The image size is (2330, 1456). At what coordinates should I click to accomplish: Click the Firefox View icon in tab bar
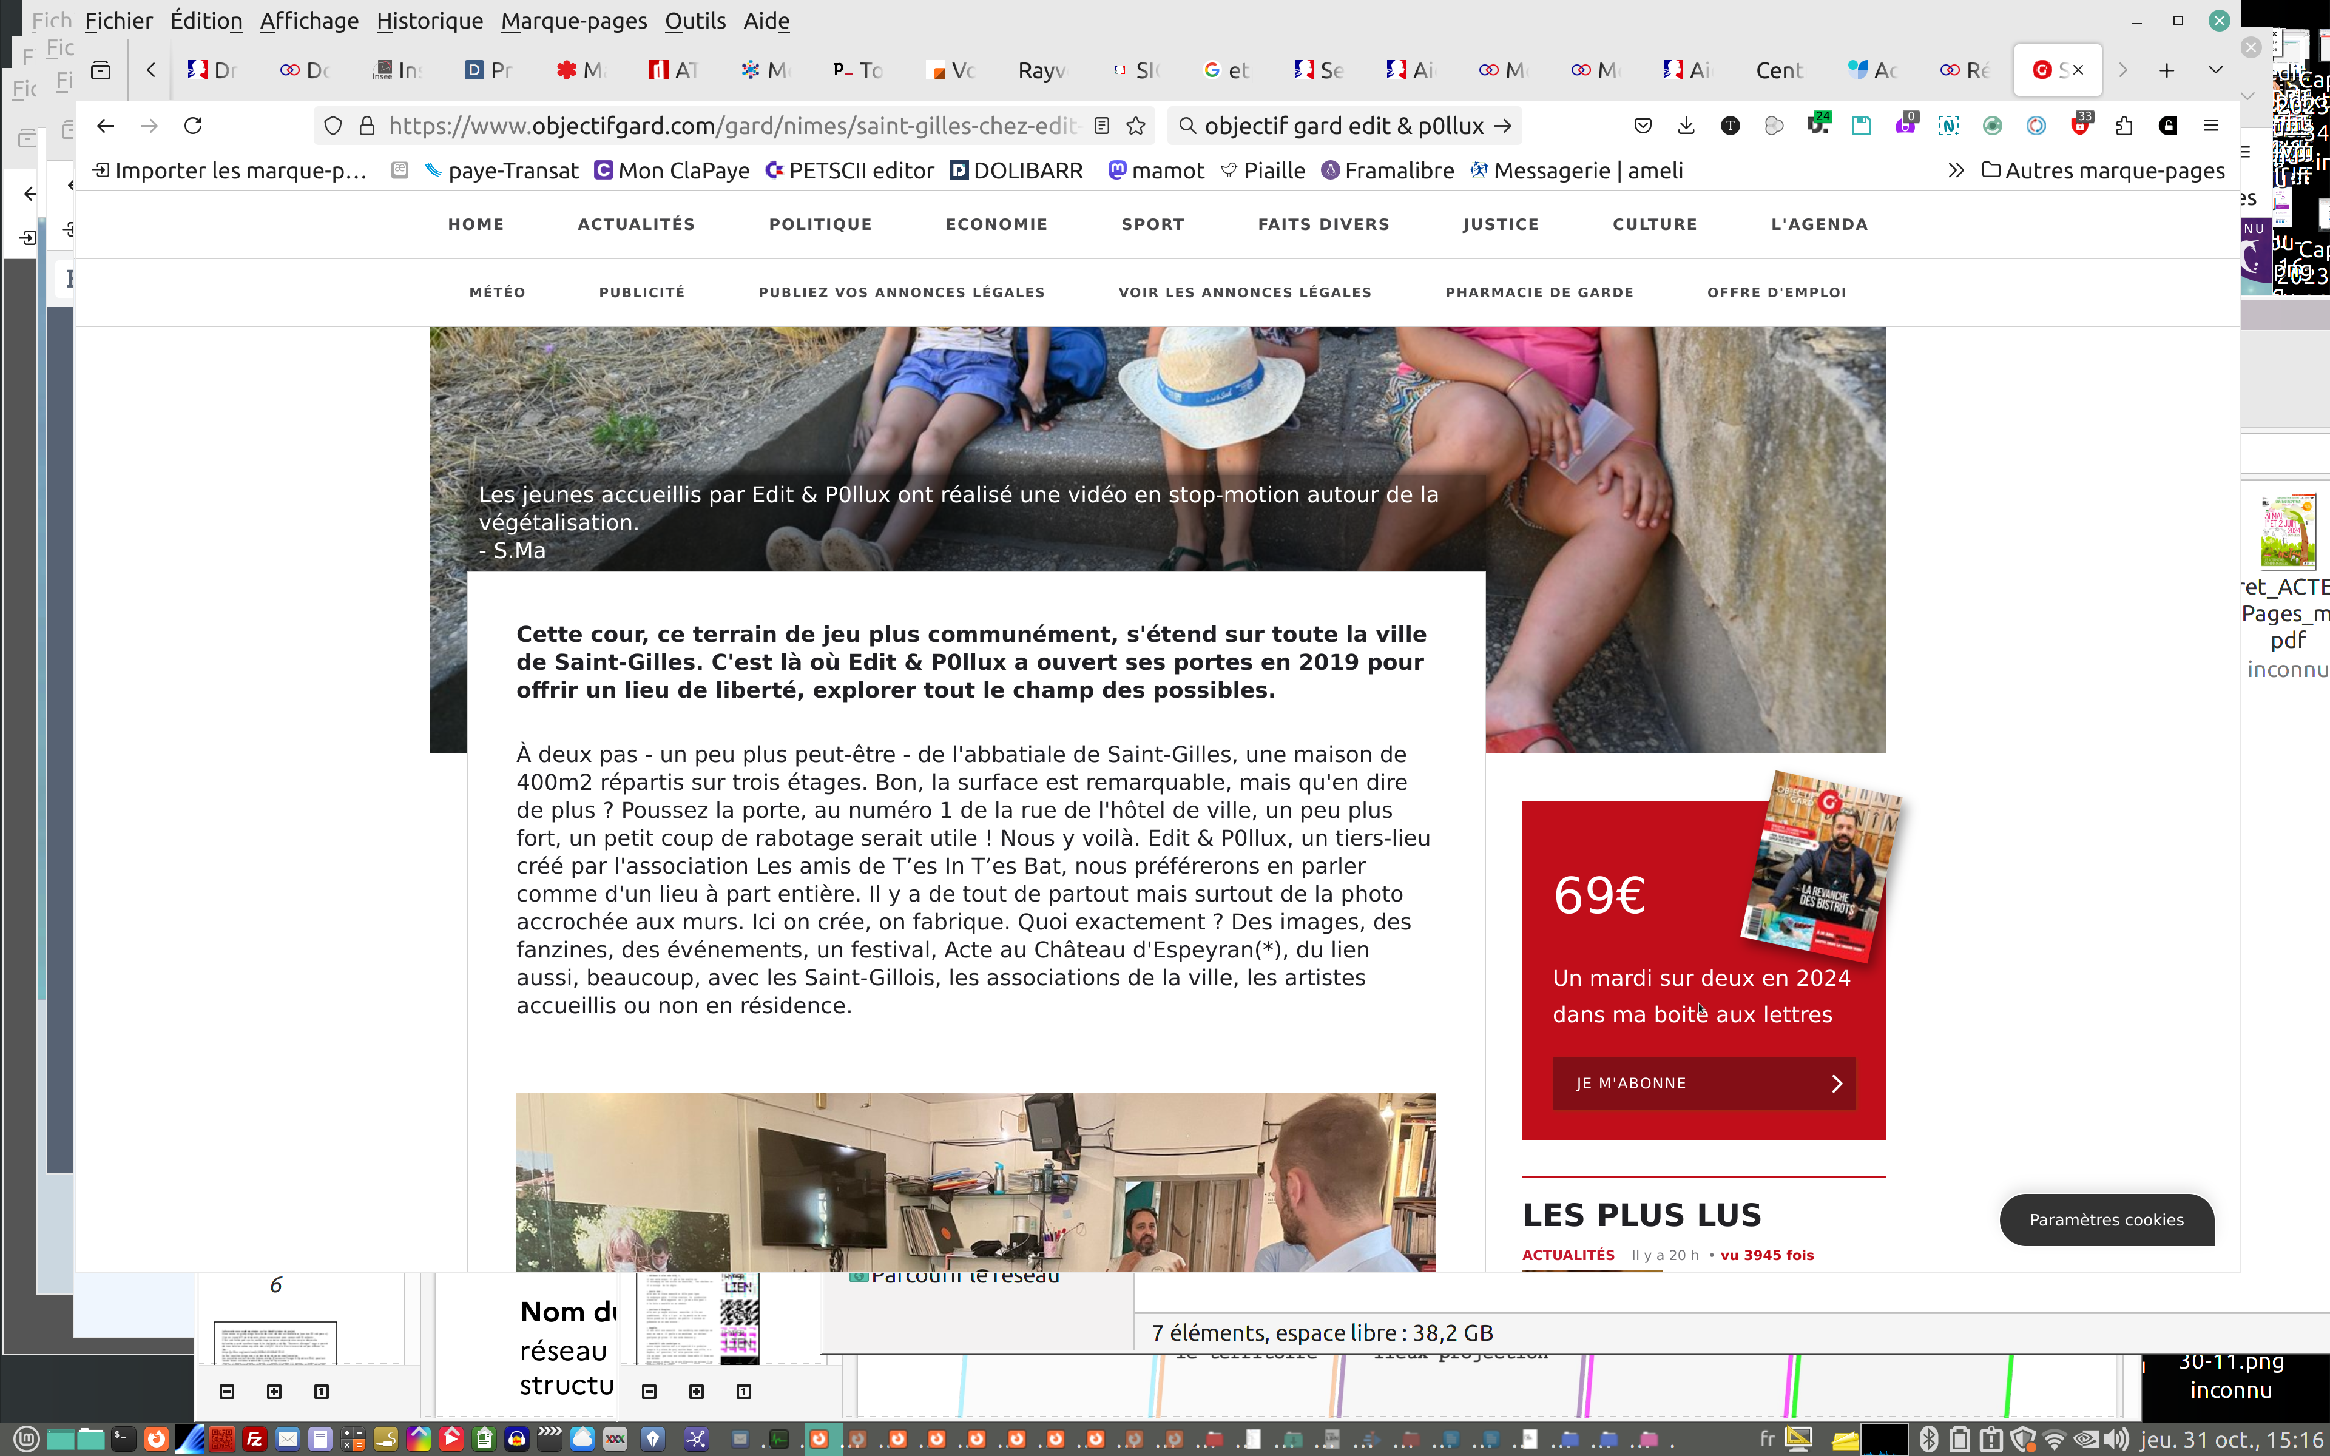click(101, 70)
